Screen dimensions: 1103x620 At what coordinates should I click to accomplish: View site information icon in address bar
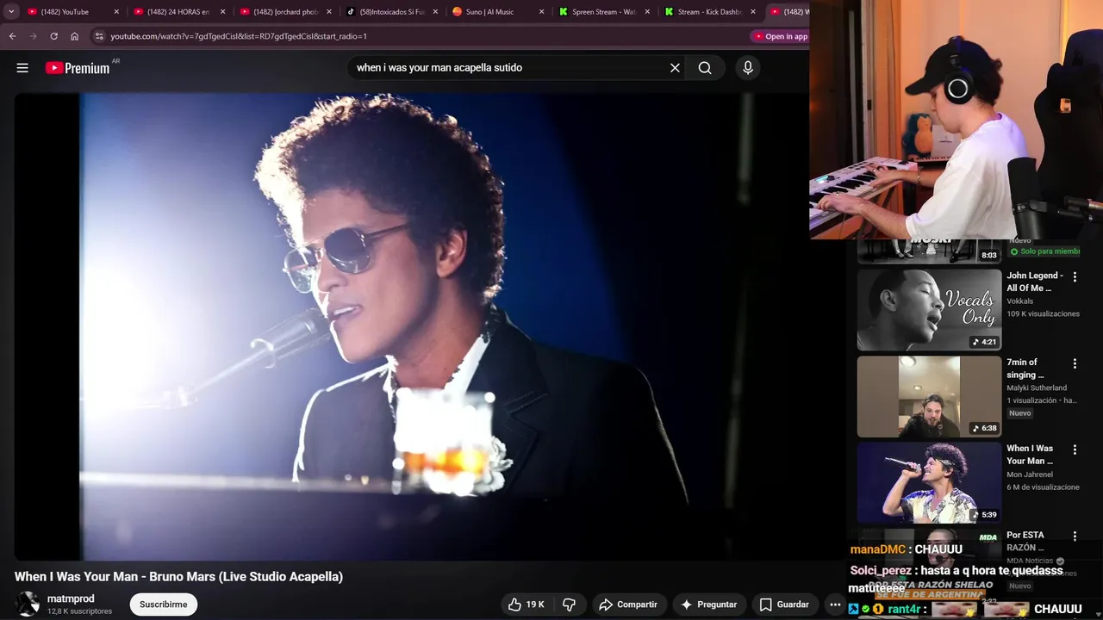pos(99,36)
